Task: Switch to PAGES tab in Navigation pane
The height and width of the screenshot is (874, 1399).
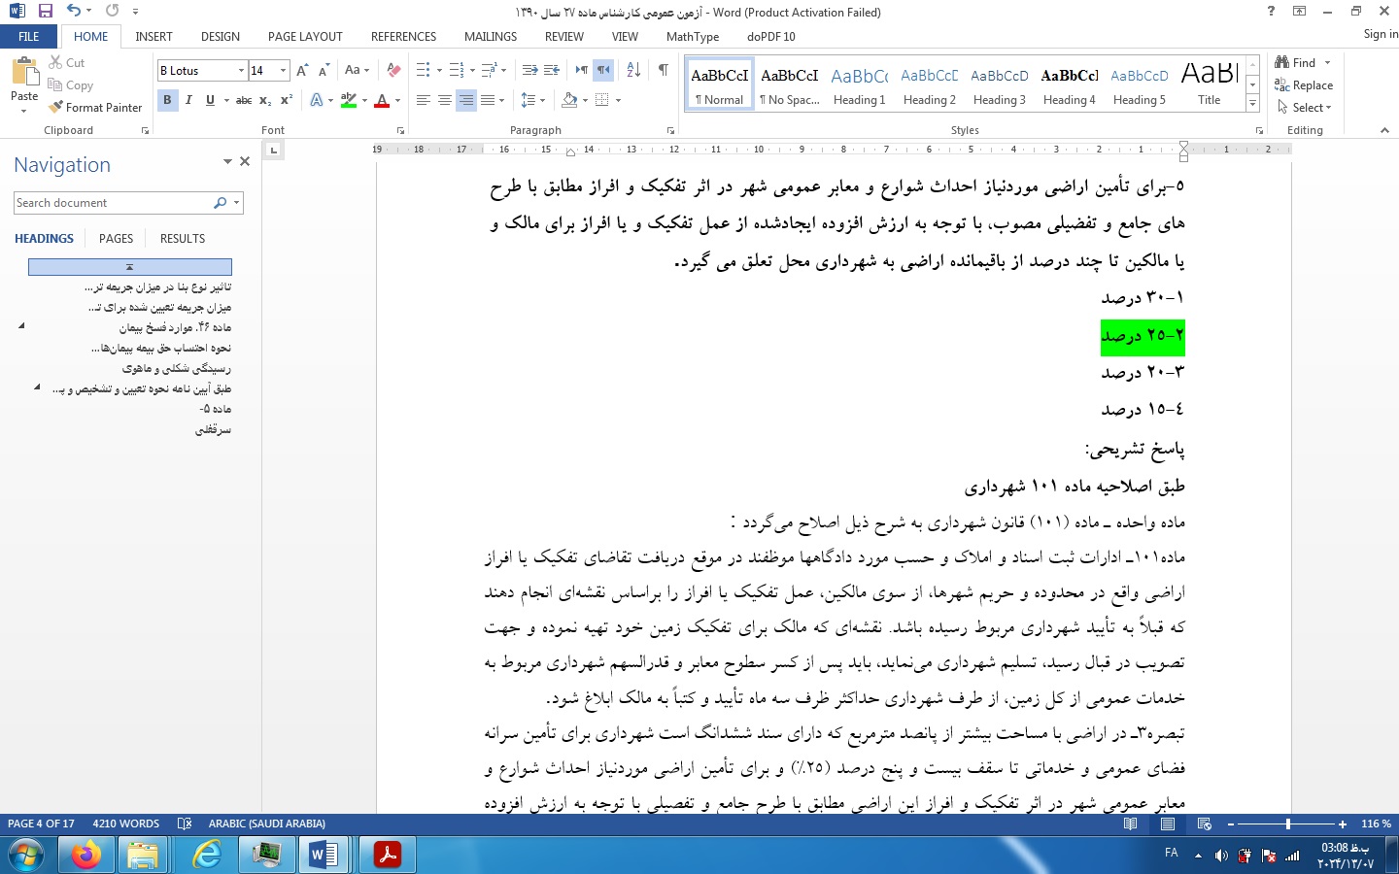Action: (116, 238)
